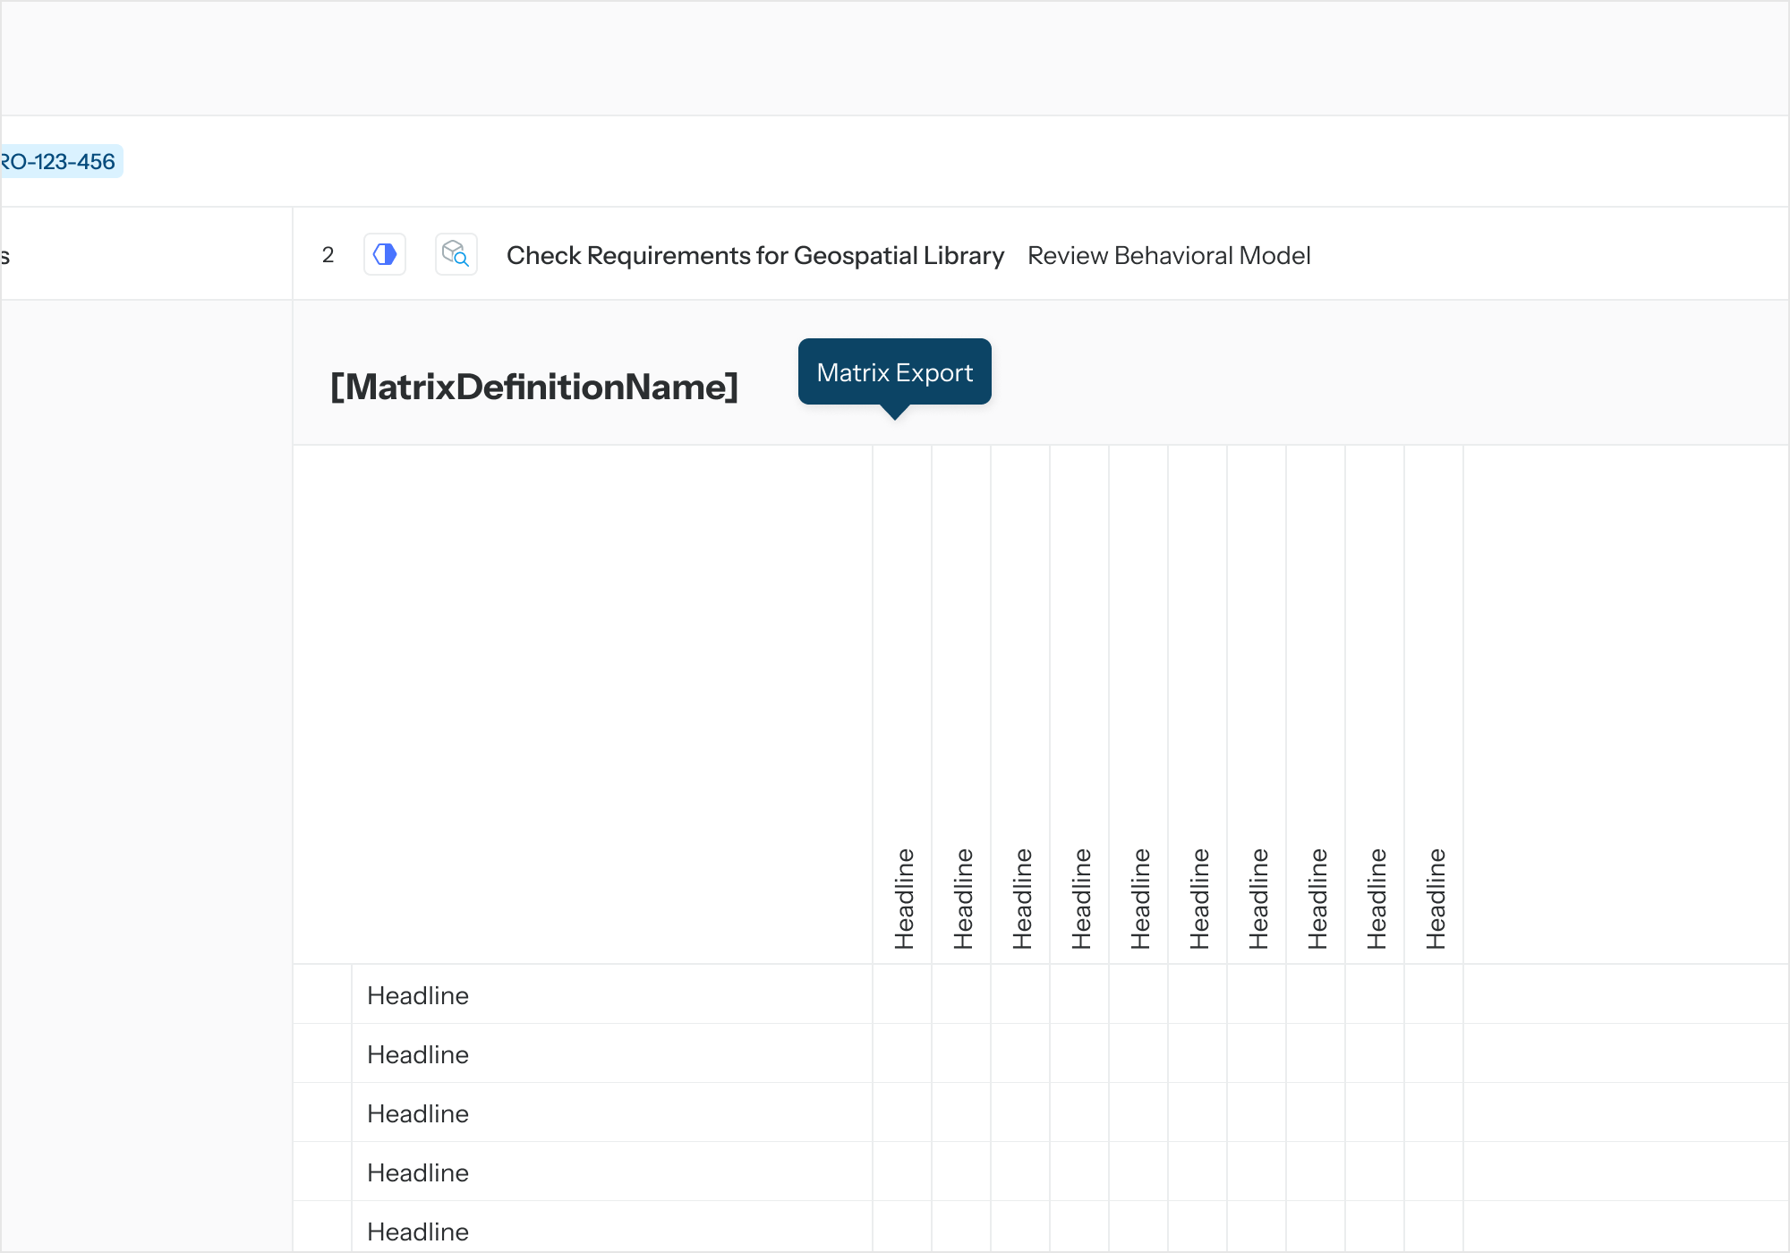The width and height of the screenshot is (1790, 1253).
Task: Click the fourth Headline row label
Action: coord(418,1172)
